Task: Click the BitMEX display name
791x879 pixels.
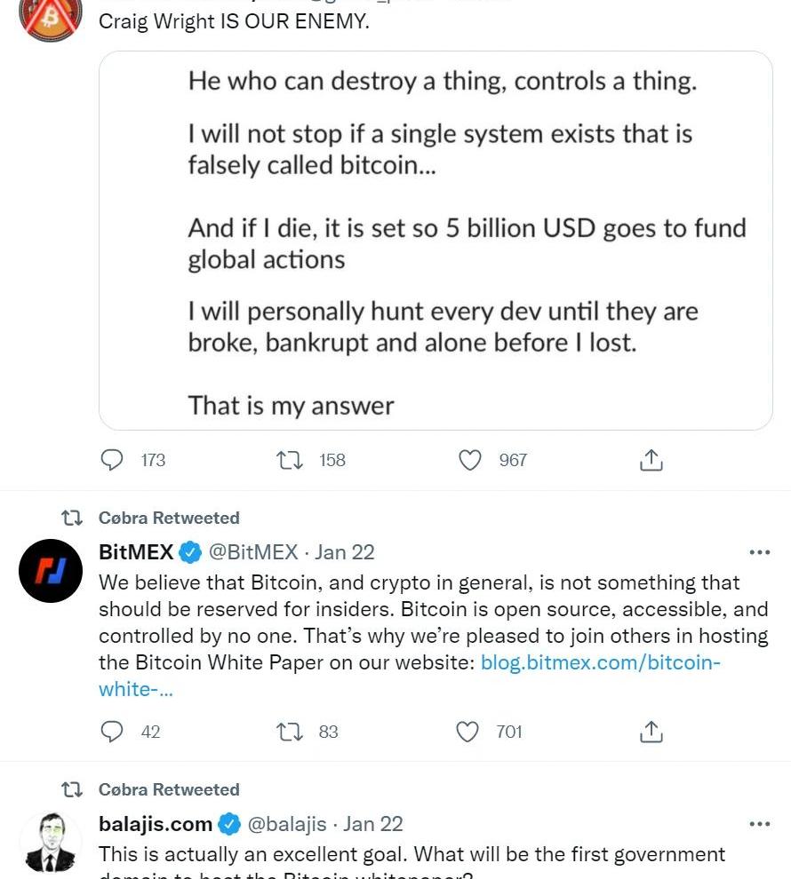Action: click(136, 552)
